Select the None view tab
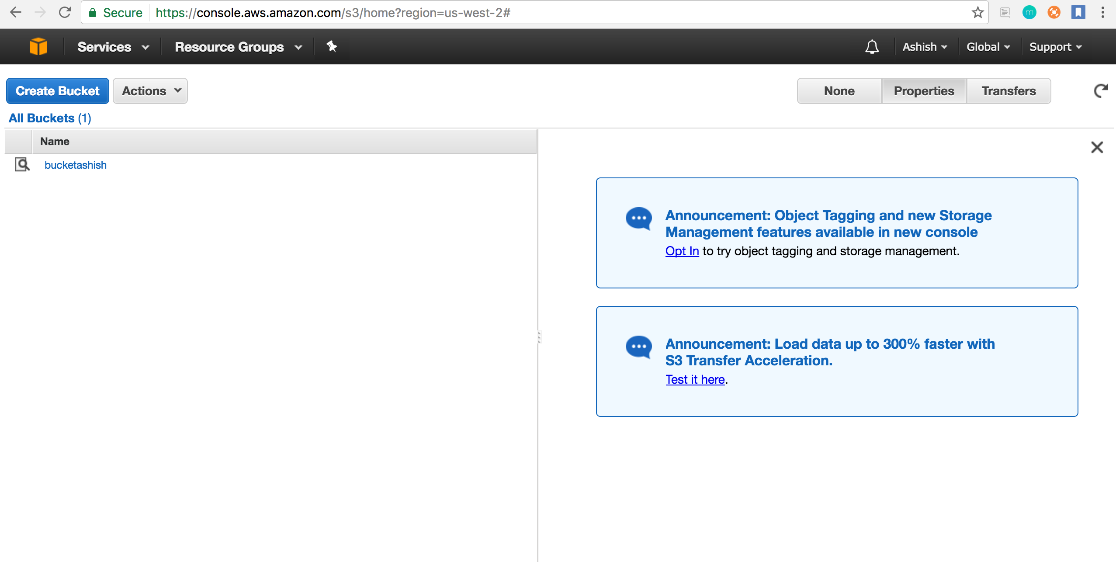Viewport: 1116px width, 562px height. pyautogui.click(x=839, y=91)
